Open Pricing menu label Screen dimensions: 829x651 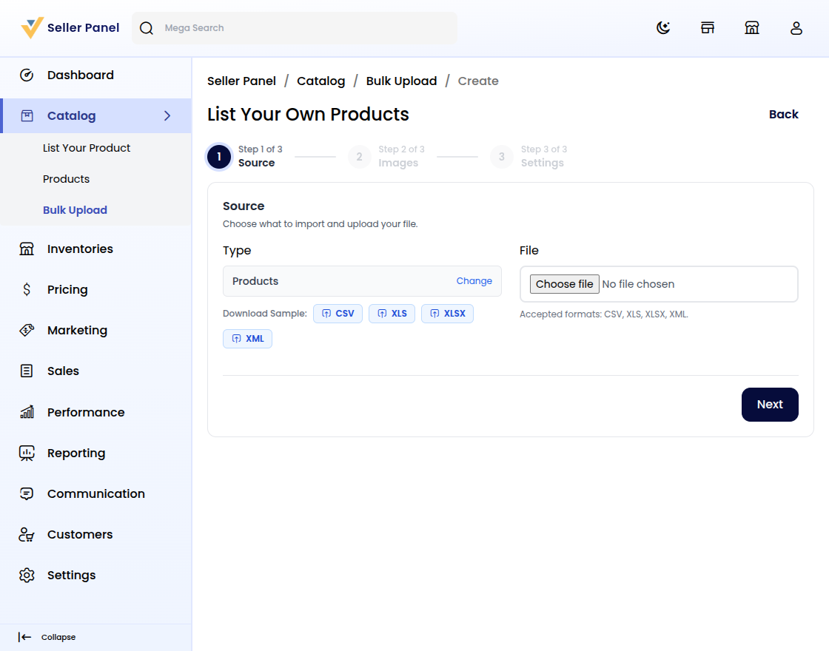[x=67, y=289]
